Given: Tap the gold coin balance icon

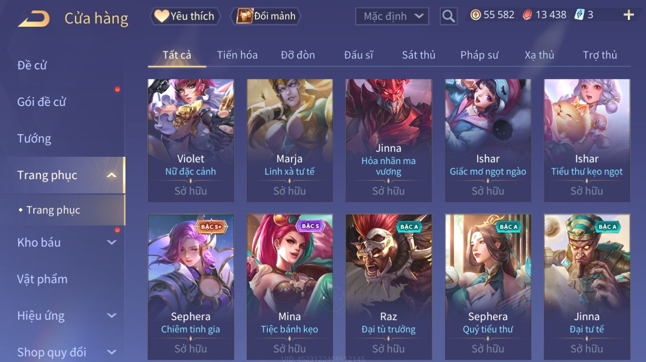Looking at the screenshot, I should pos(475,15).
